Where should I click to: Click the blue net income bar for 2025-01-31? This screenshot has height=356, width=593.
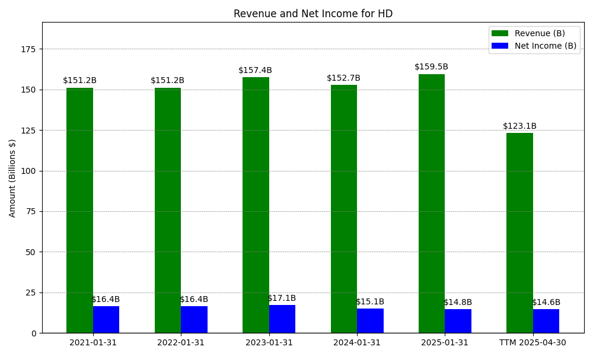[x=458, y=321]
